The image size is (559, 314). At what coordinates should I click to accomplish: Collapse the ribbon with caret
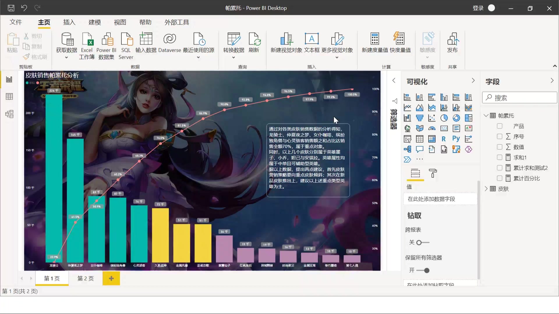(x=555, y=66)
